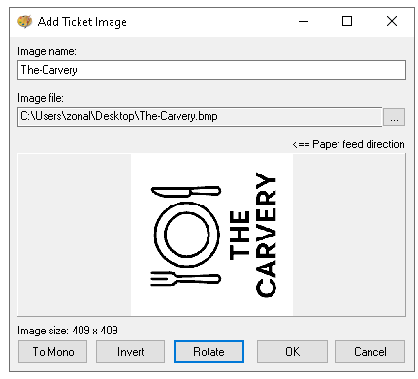This screenshot has height=379, width=418.
Task: Click the plate graphic in the preview
Action: [186, 235]
